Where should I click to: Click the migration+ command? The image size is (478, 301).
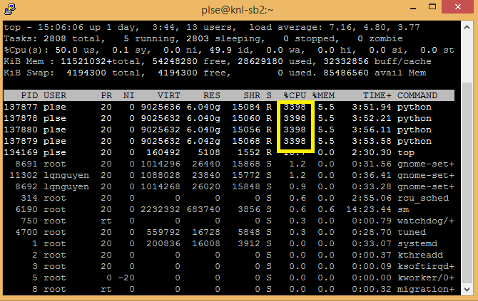(x=426, y=290)
